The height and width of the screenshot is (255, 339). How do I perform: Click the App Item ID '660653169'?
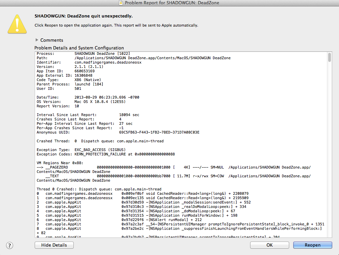point(84,71)
